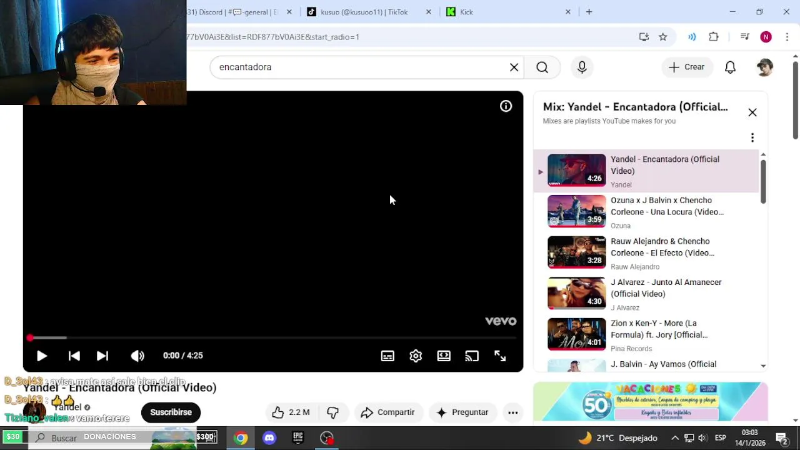Play Zion x Ken-Y More La Formula
The width and height of the screenshot is (800, 450).
click(x=647, y=335)
